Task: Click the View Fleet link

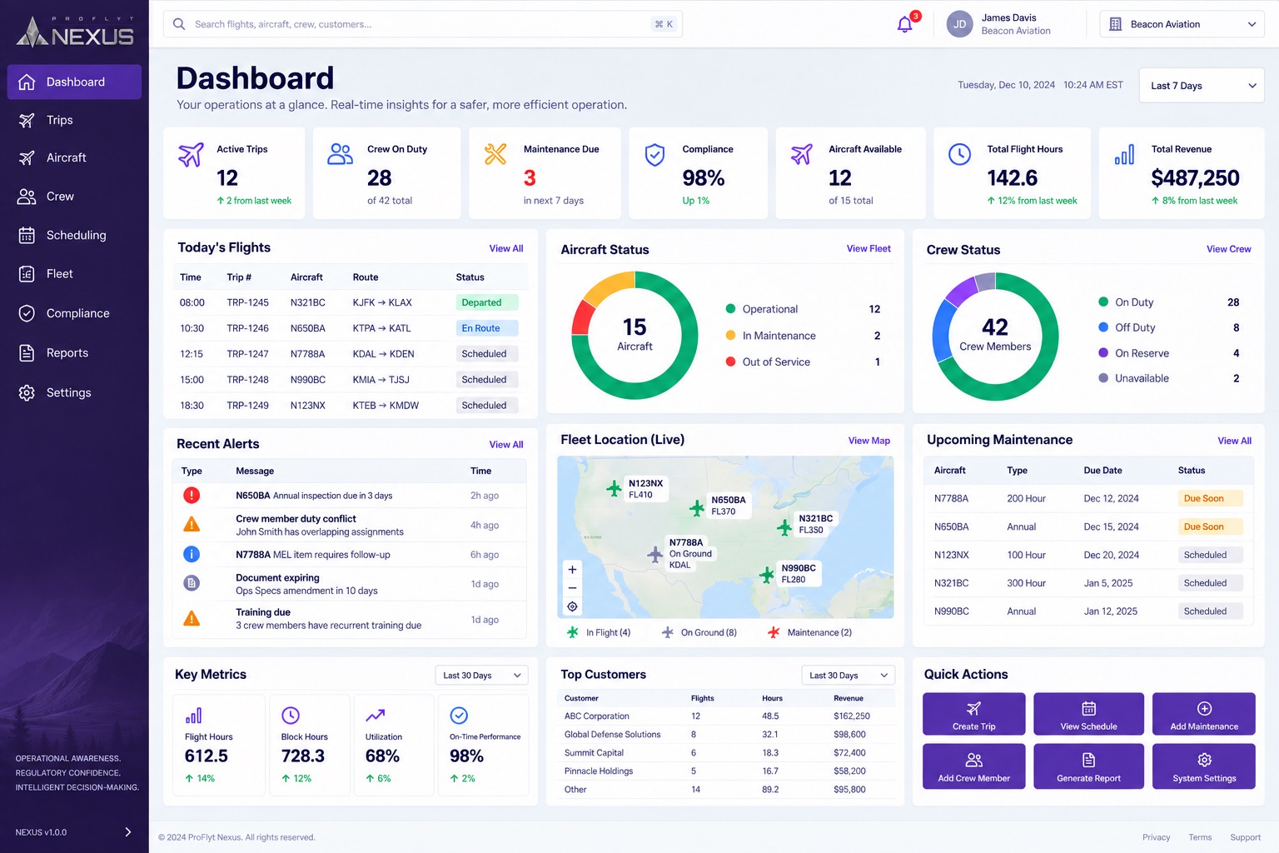Action: pyautogui.click(x=868, y=248)
